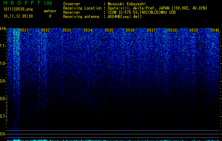Click the 0534 time marker
This screenshot has width=222, height=141.
pos(88,30)
